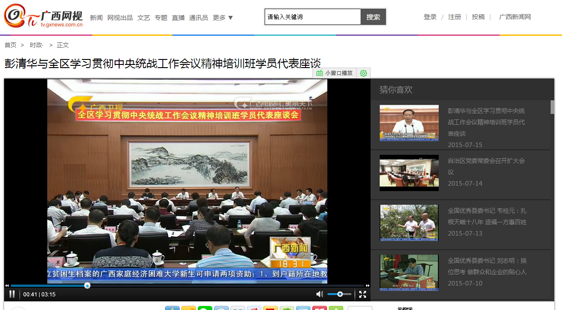Open the 自治区党委常委会召开扩大会议 video thumbnail
This screenshot has width=562, height=310.
pos(409,172)
